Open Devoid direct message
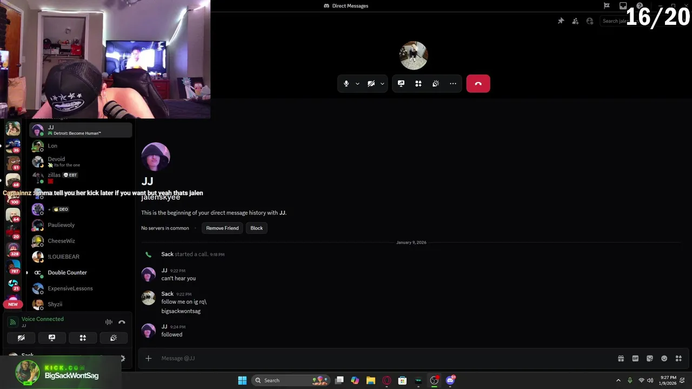 [x=81, y=162]
